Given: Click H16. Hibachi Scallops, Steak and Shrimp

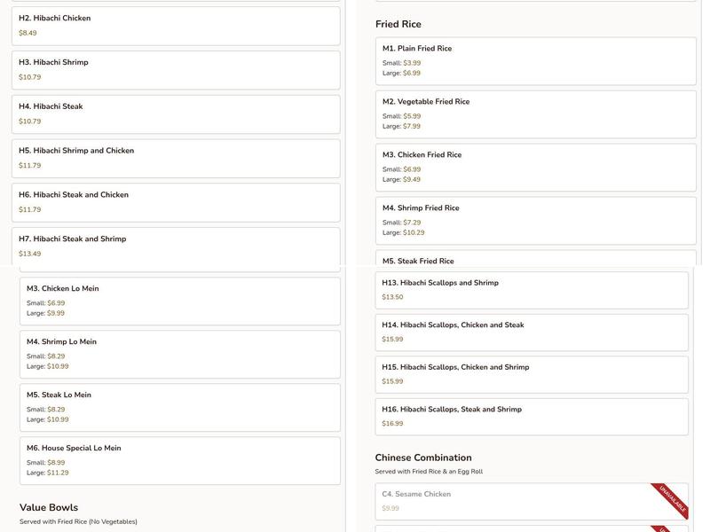Looking at the screenshot, I should pyautogui.click(x=531, y=417).
